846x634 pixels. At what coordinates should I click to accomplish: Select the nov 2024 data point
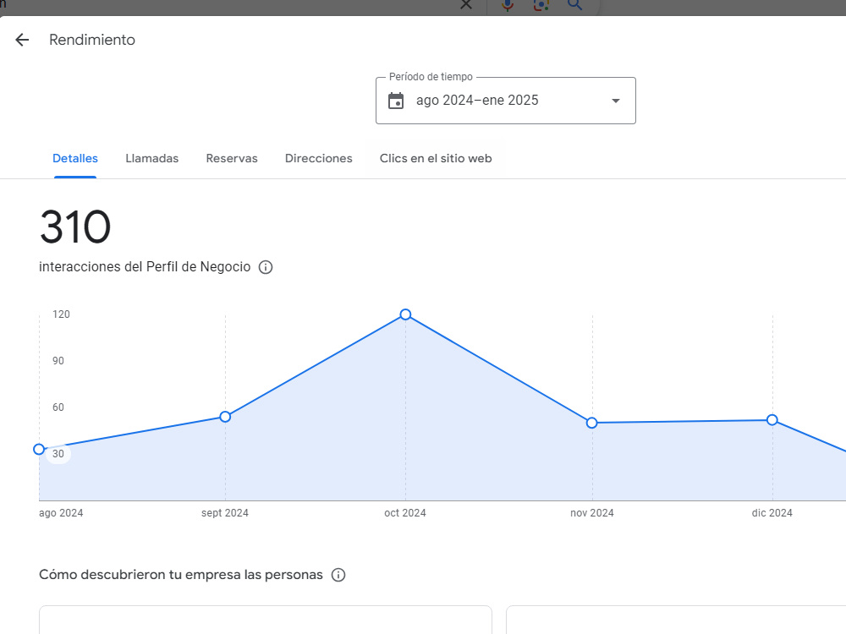pyautogui.click(x=592, y=423)
